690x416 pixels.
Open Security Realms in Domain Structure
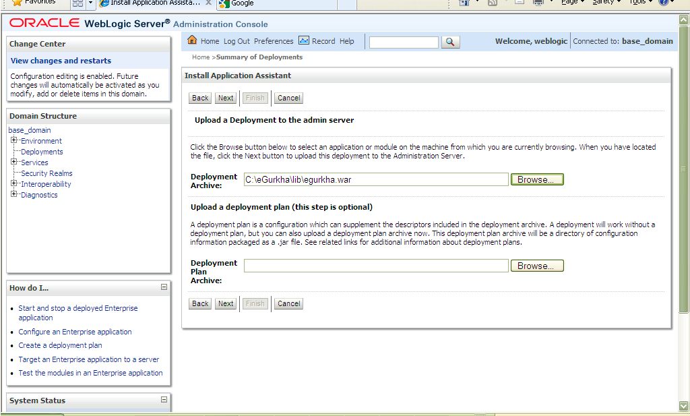[46, 173]
